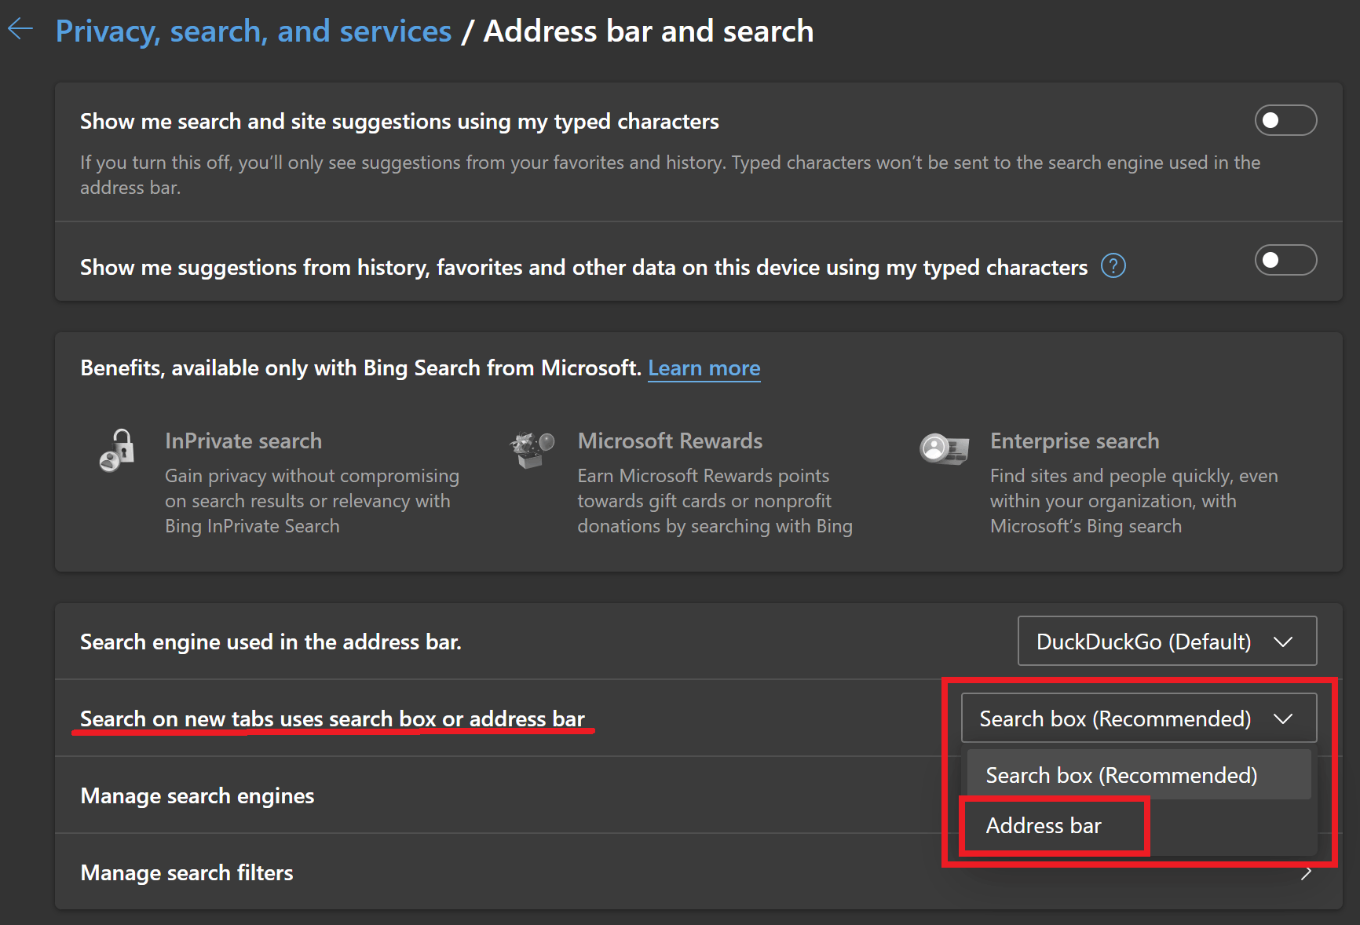Click the 'Enterprise search' heading
Screen dimensions: 1360x925
pos(1074,441)
